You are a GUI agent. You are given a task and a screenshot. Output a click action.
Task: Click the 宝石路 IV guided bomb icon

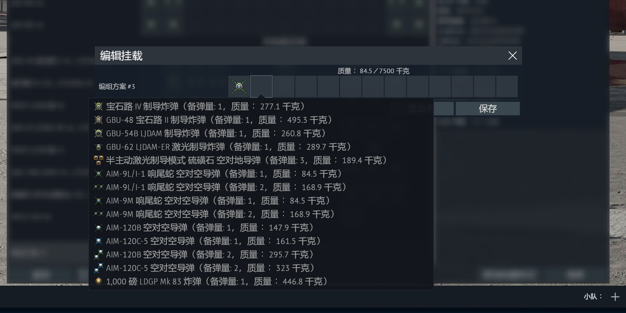tap(99, 106)
